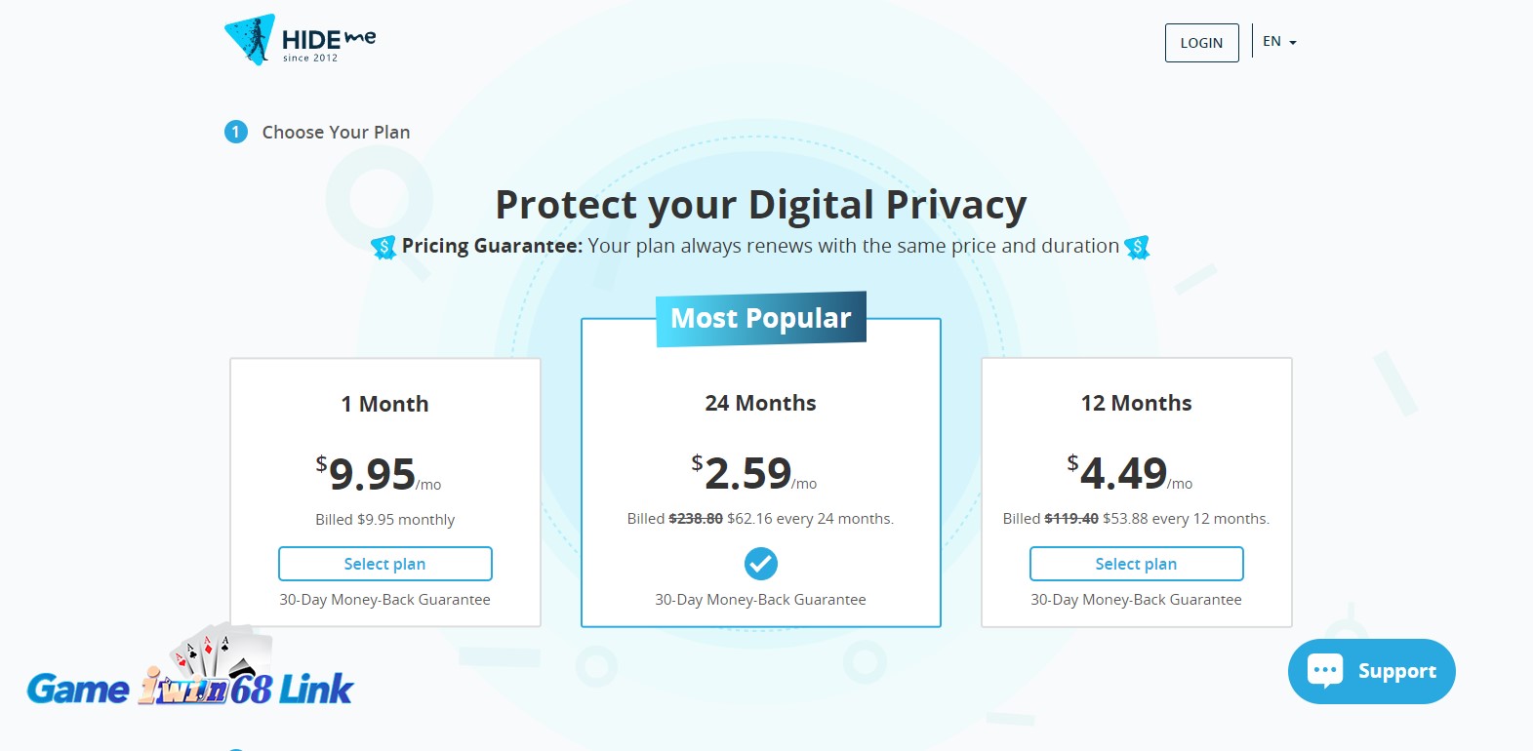Click the Choose Your Plan step label
The height and width of the screenshot is (751, 1533).
tap(336, 132)
